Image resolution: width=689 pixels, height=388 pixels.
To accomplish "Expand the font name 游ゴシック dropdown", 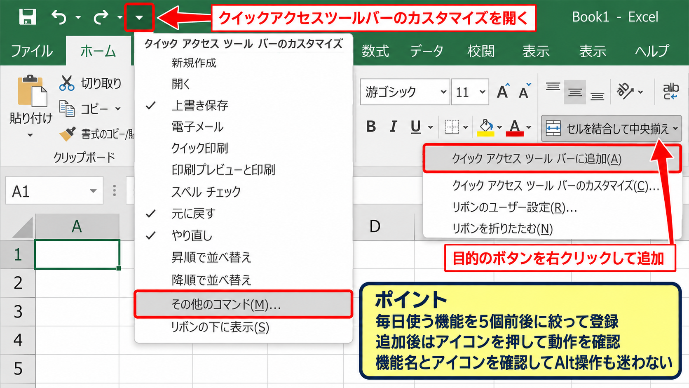I will point(443,92).
